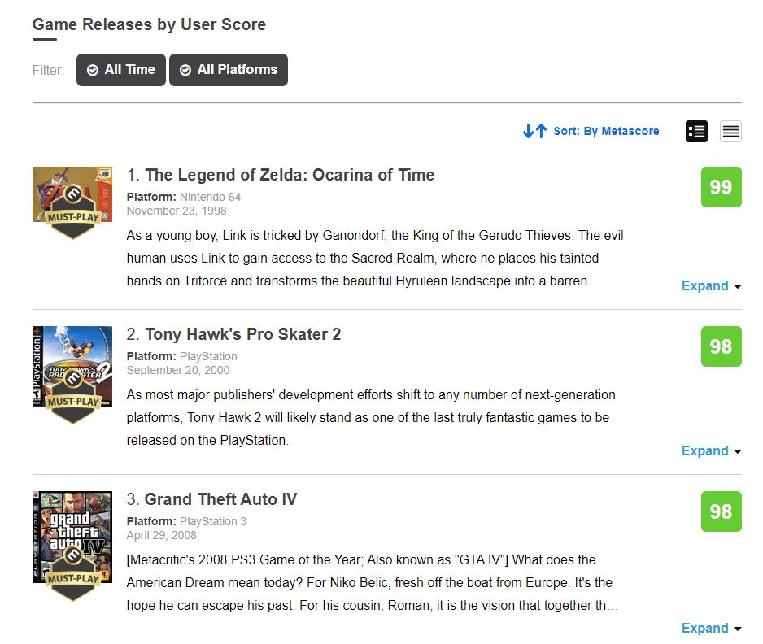The width and height of the screenshot is (763, 644).
Task: Toggle the All Platforms filter
Action: pos(229,70)
